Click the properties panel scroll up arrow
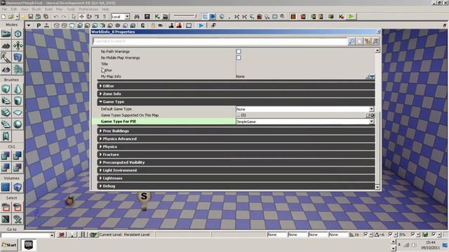Screen dimensions: 449x252 pos(377,50)
